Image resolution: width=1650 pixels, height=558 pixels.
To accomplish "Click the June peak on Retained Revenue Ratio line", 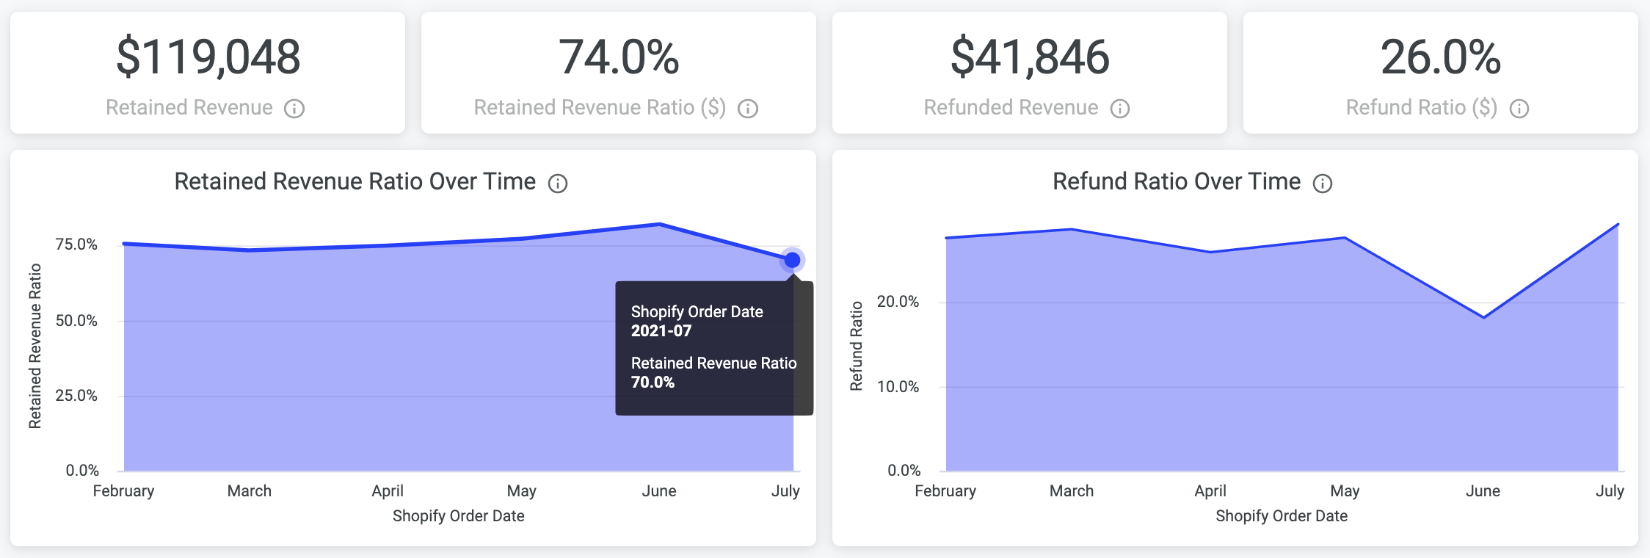I will [x=659, y=224].
